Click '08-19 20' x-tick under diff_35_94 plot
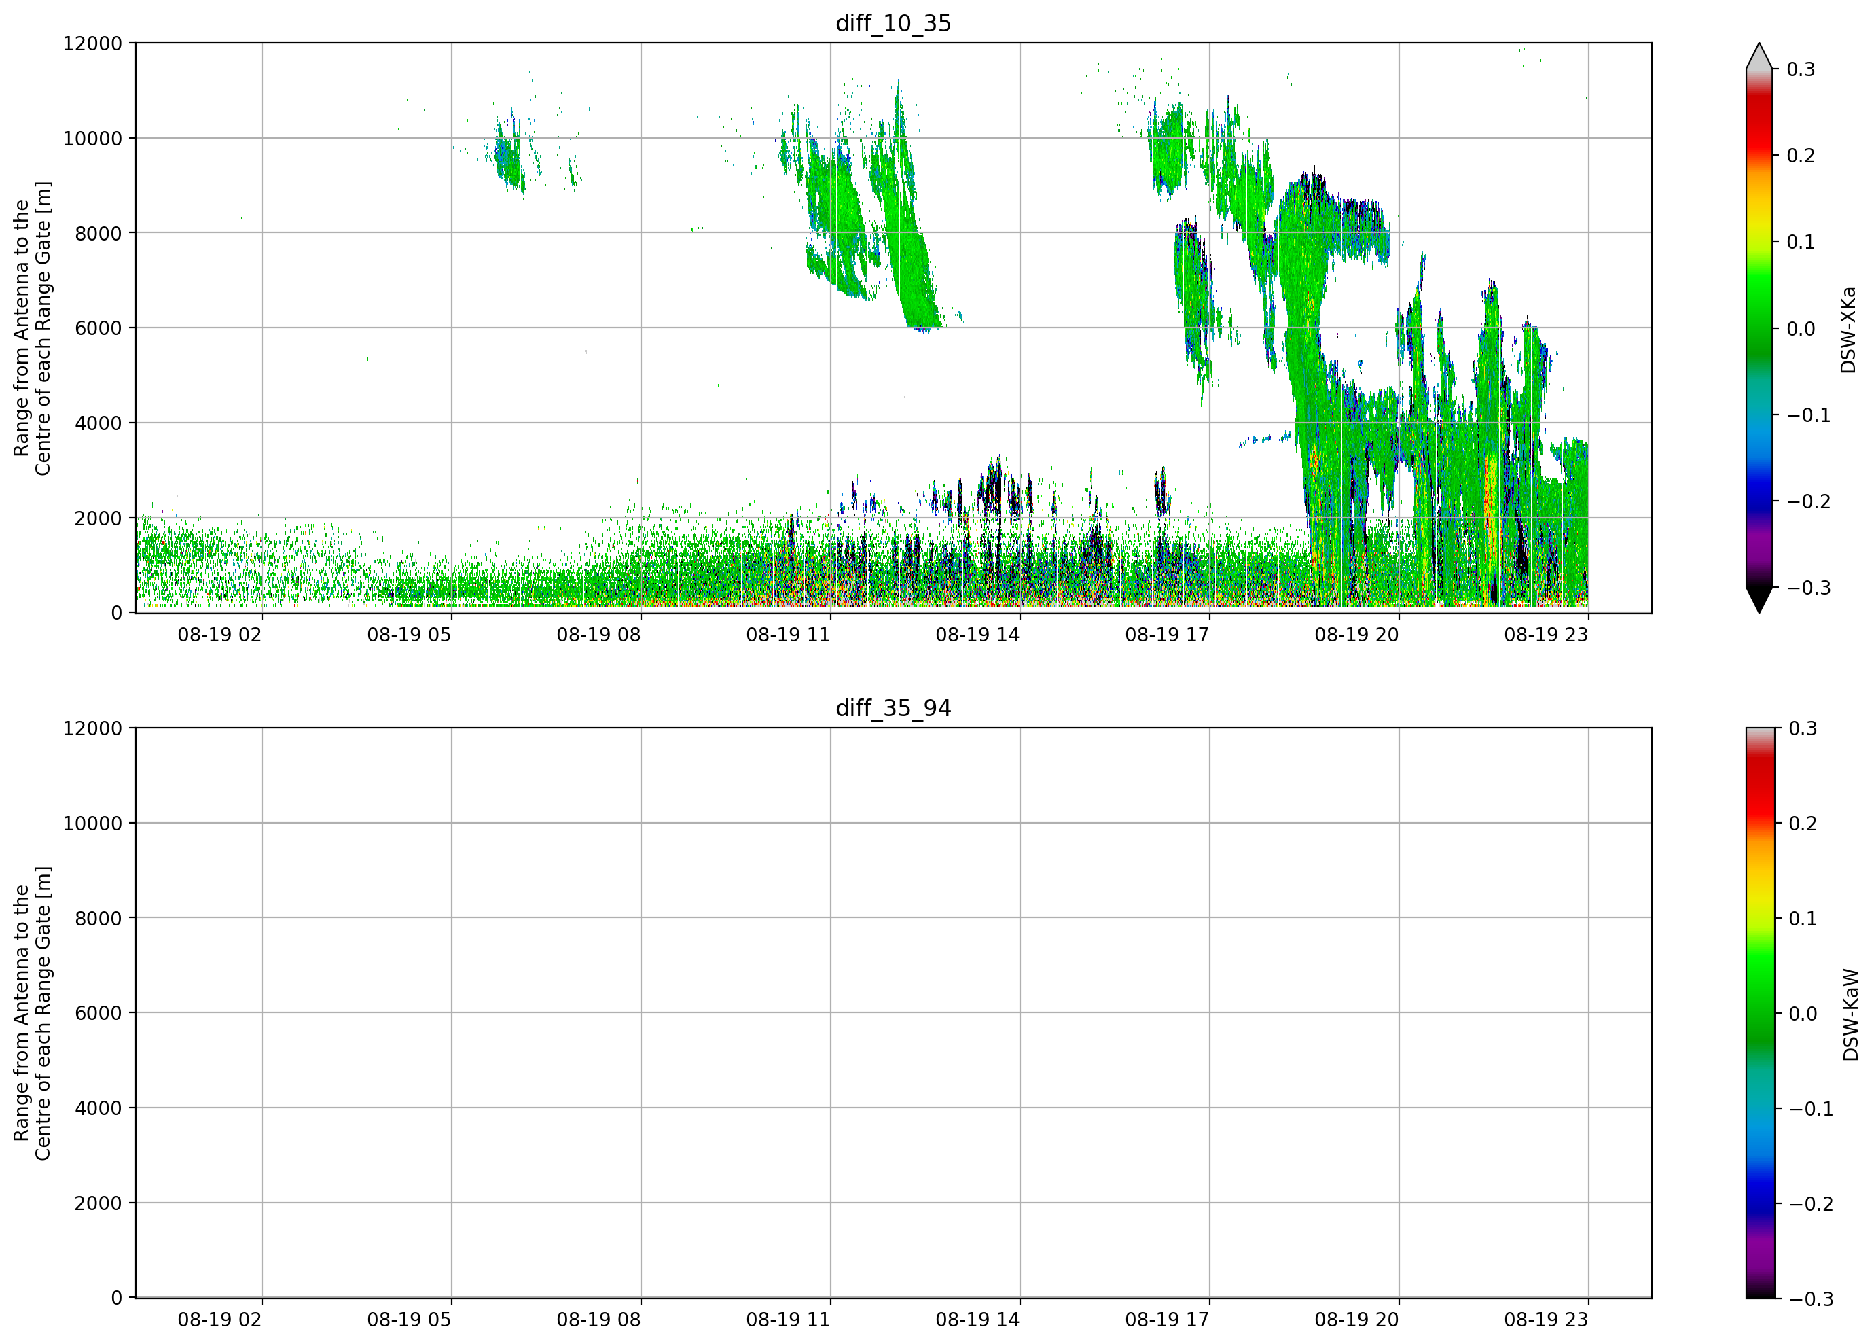Screen dimensions: 1874x1344 [1356, 1320]
